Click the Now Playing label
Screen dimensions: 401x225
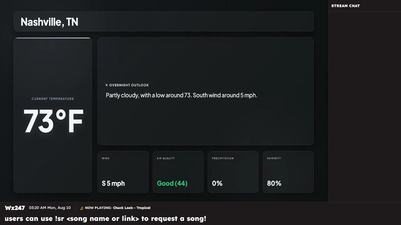98,208
